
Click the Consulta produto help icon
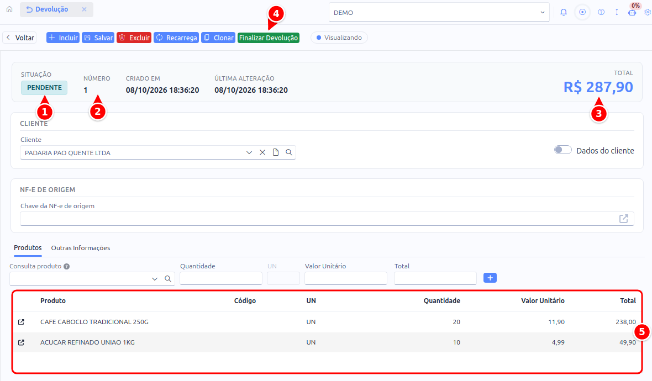(66, 266)
